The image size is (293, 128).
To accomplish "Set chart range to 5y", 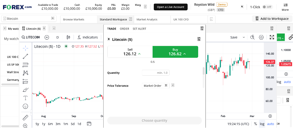I will 37,124.
